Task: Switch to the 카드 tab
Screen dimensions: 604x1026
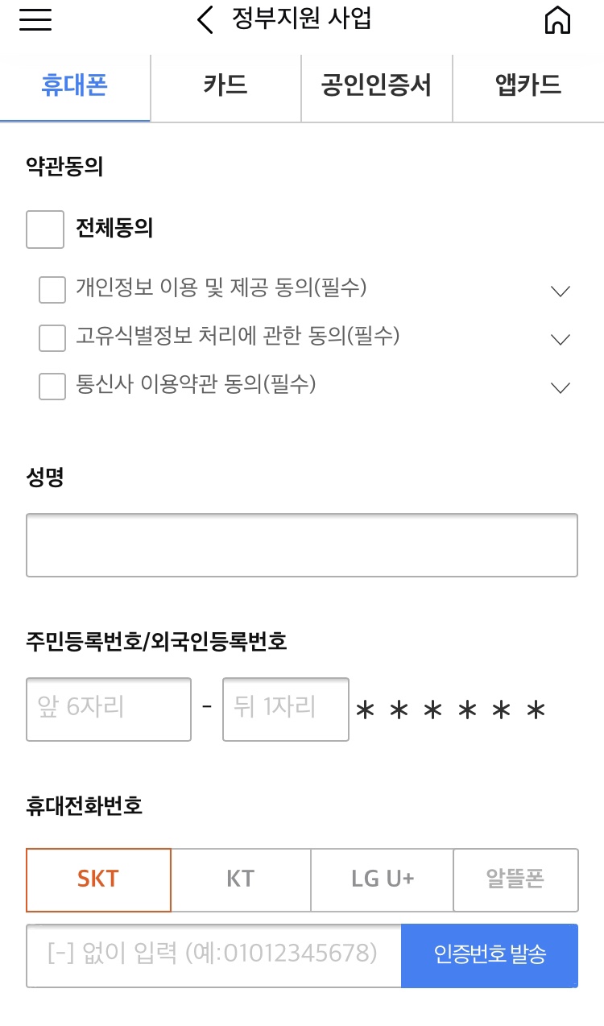Action: 225,87
